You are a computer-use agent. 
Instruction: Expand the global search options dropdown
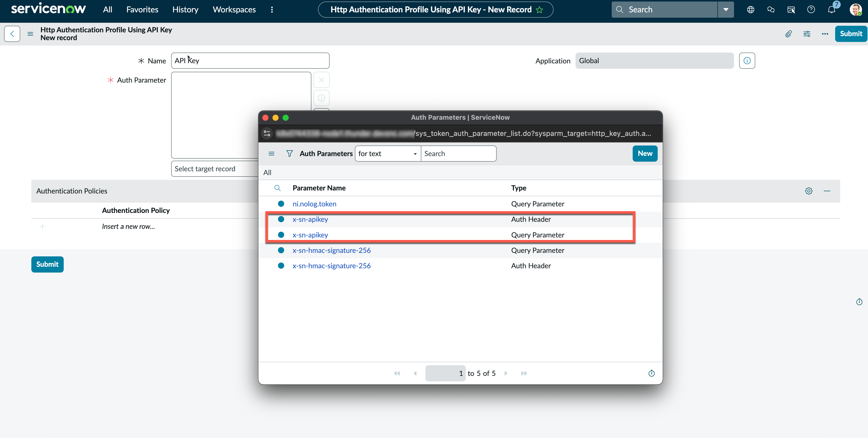(x=726, y=9)
